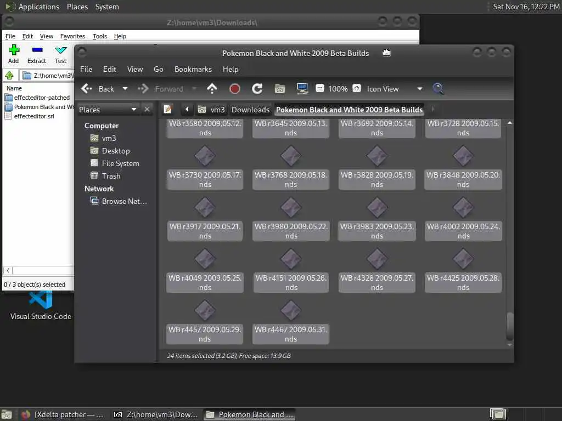This screenshot has height=421, width=562.
Task: Select WB r4328 2009.05.27.nds file icon
Action: click(x=377, y=259)
